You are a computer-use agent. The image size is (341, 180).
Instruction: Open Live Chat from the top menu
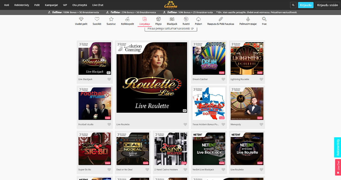tap(98, 5)
